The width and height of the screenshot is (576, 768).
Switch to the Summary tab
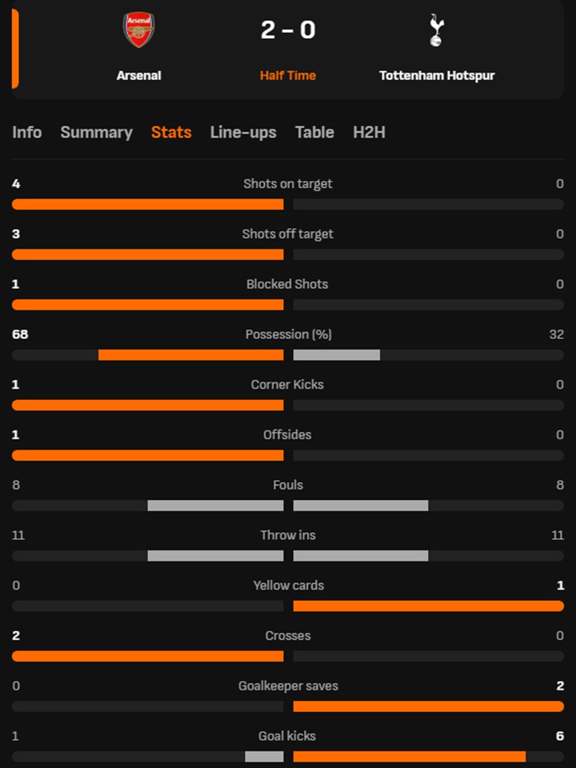pyautogui.click(x=96, y=133)
